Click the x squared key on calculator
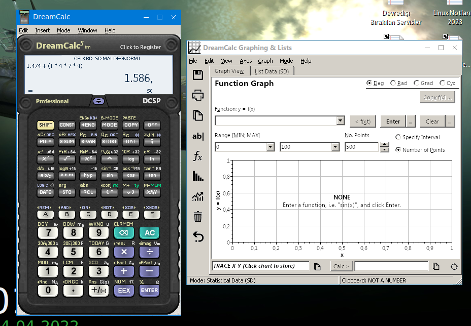This screenshot has width=471, height=326. (x=88, y=158)
